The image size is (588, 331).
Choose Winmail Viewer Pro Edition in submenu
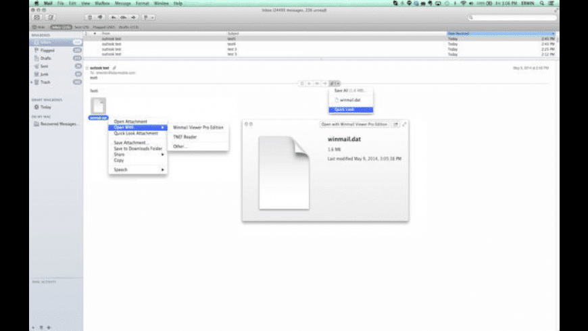tap(198, 128)
